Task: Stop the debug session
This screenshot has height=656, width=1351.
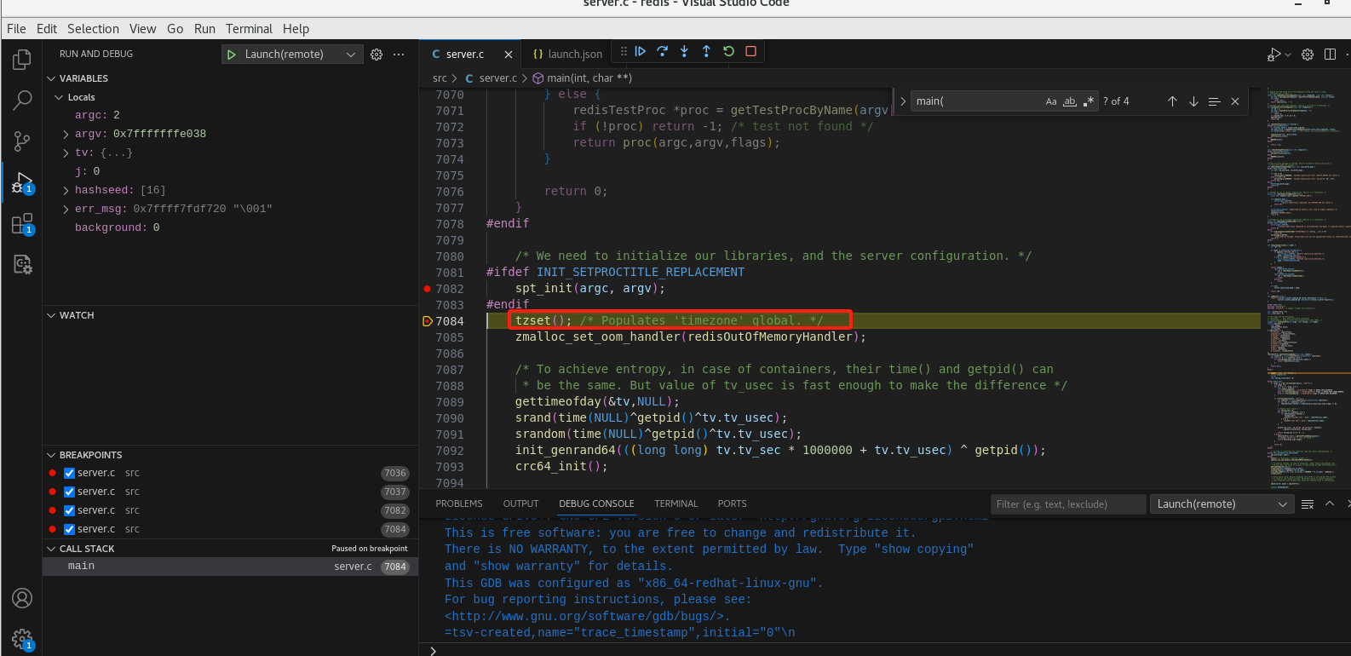Action: 750,51
